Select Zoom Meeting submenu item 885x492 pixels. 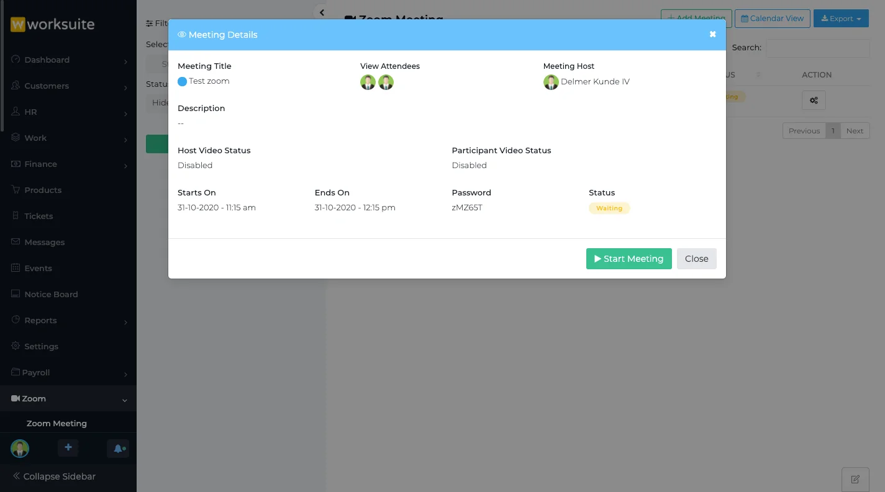point(57,423)
